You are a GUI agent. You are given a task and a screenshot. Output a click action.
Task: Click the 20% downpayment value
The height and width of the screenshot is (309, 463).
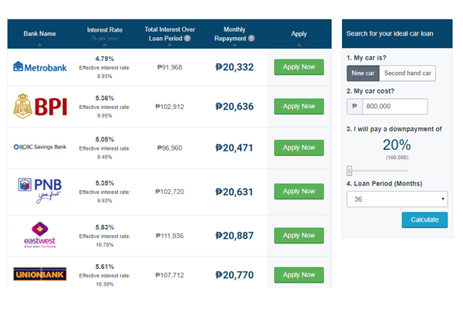(397, 145)
